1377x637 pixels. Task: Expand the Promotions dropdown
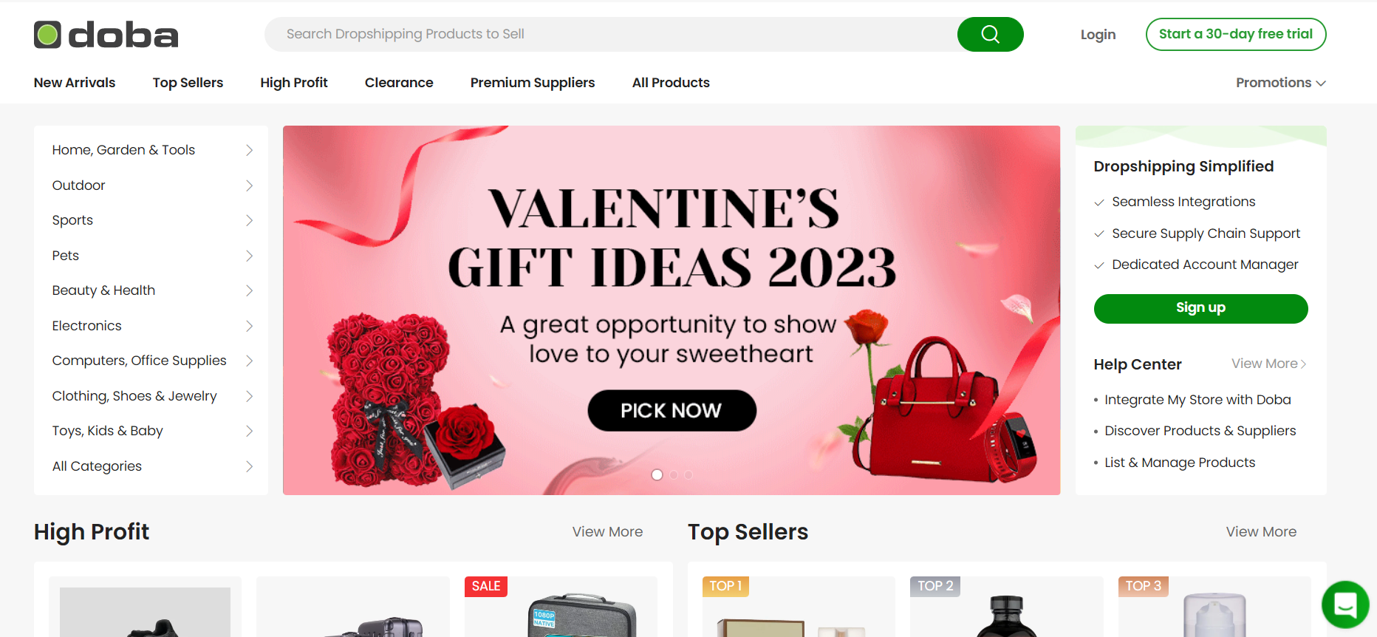[1281, 83]
